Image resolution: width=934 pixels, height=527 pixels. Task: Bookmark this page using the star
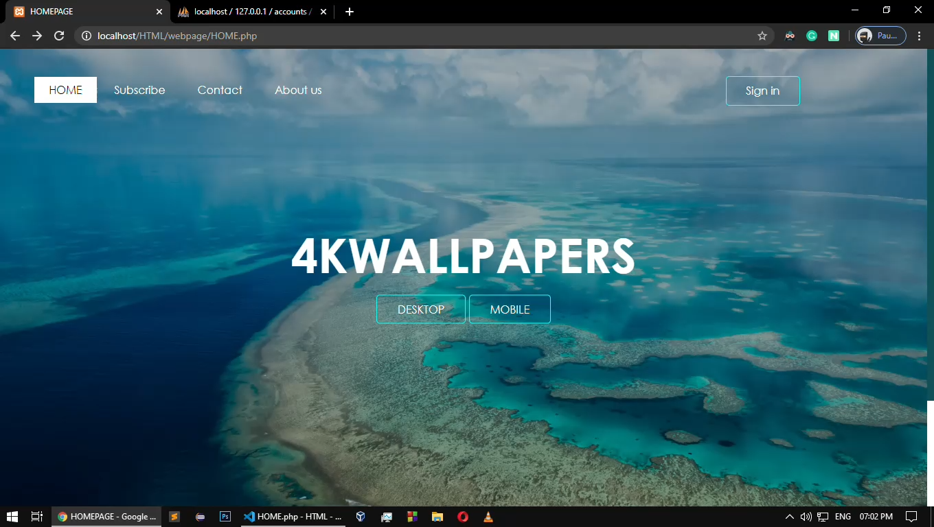pos(762,36)
